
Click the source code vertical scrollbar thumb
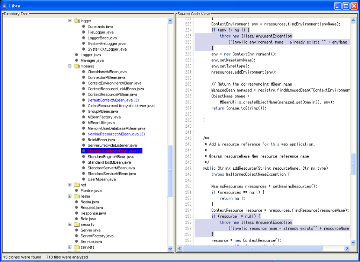tap(353, 163)
